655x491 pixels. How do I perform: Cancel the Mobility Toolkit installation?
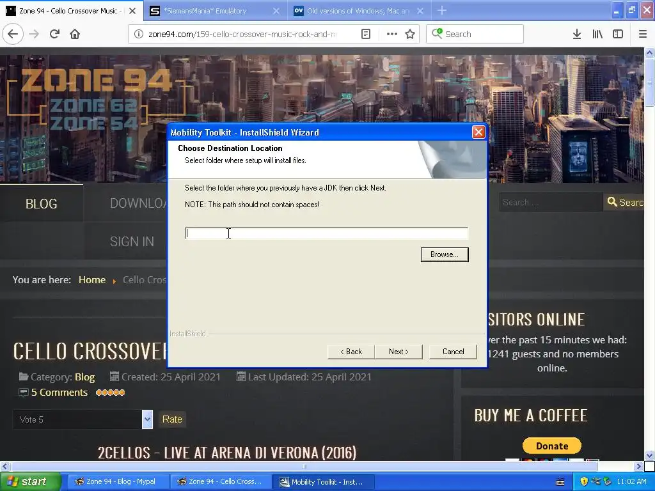click(x=453, y=352)
